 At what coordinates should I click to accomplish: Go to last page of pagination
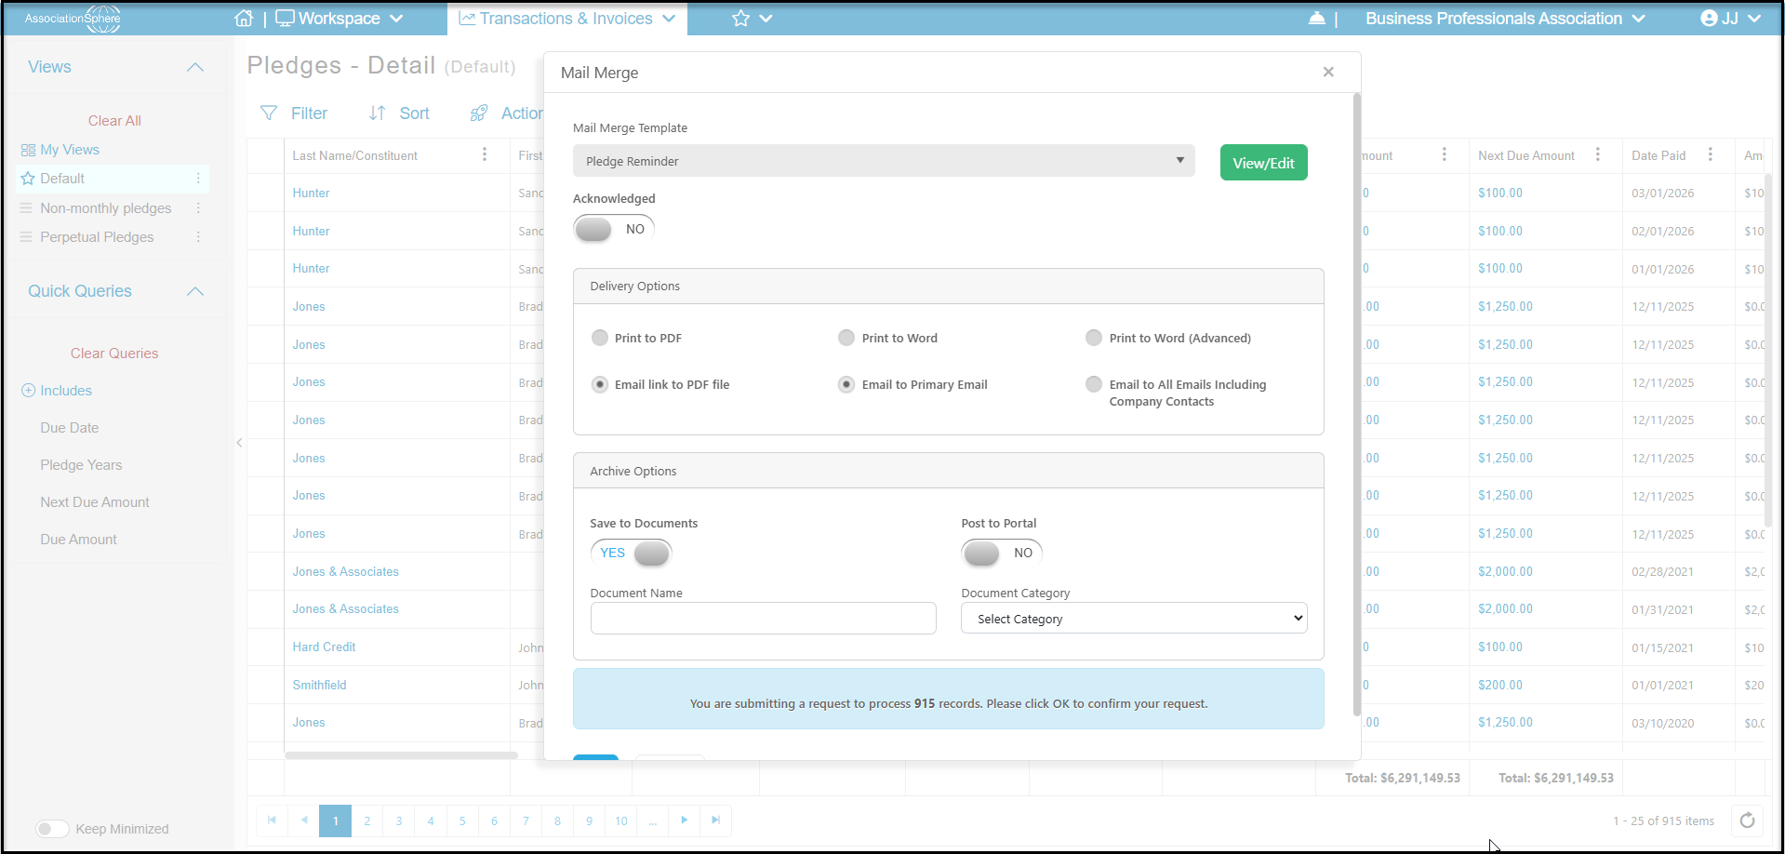pyautogui.click(x=715, y=821)
